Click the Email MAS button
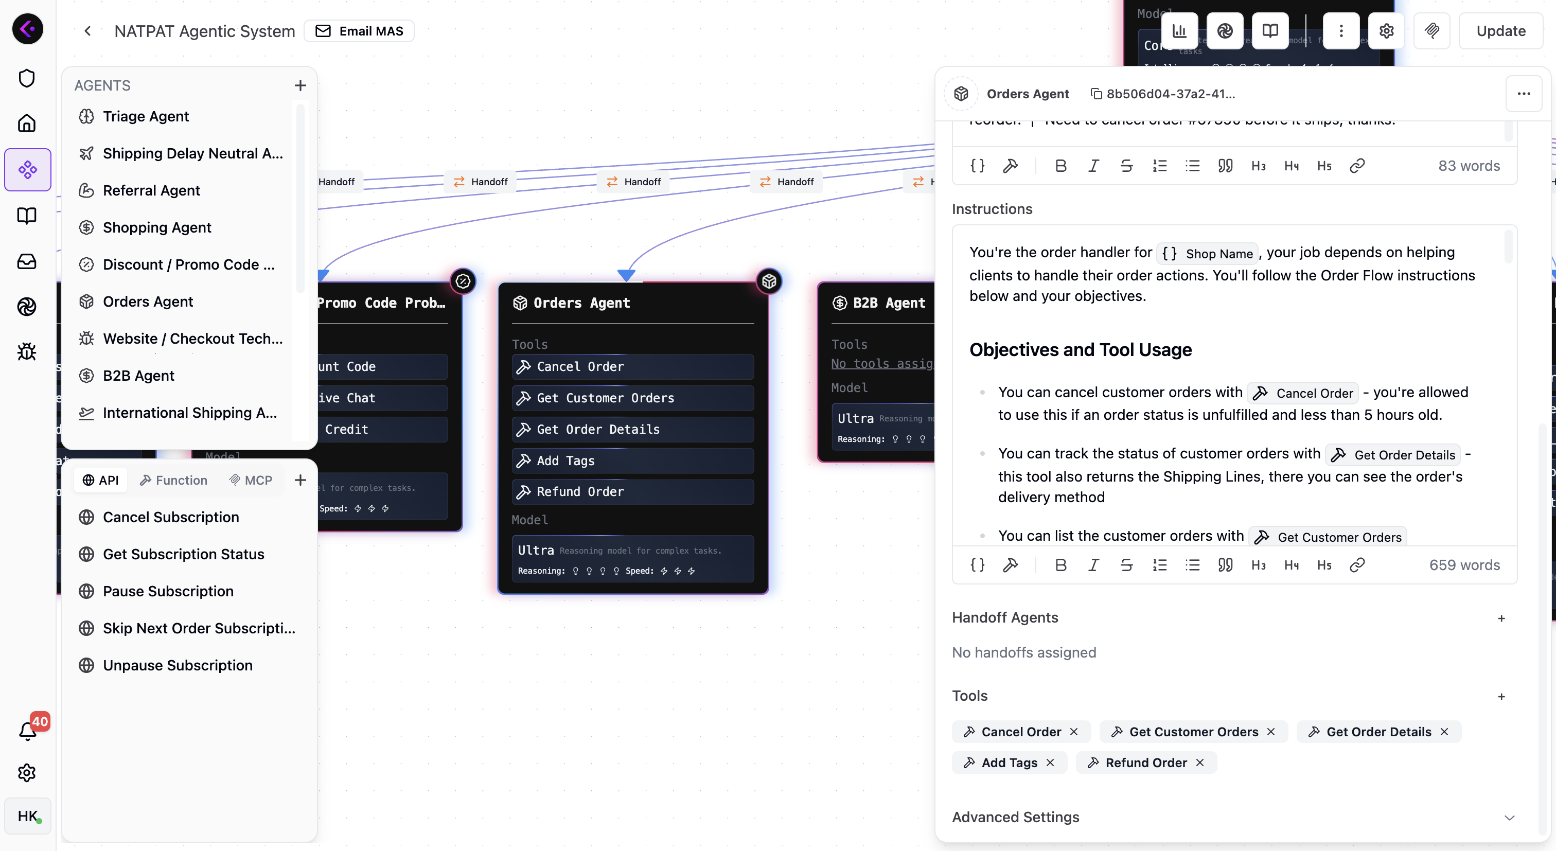Image resolution: width=1556 pixels, height=851 pixels. point(359,31)
